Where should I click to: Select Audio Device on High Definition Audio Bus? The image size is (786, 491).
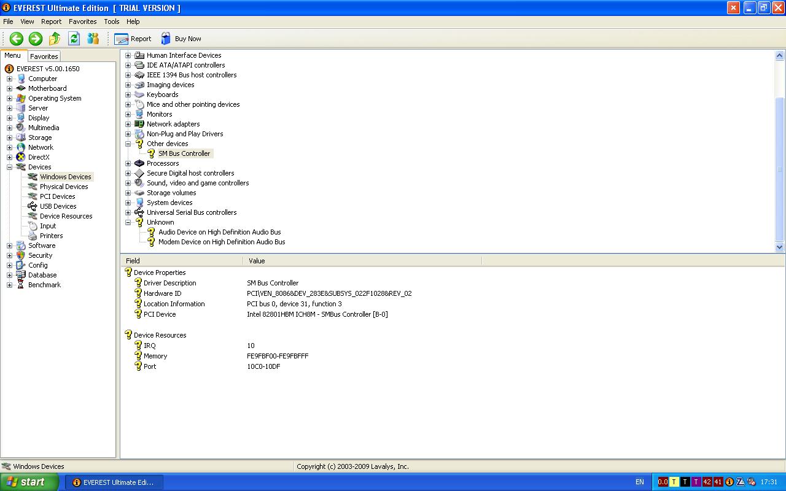[x=220, y=232]
